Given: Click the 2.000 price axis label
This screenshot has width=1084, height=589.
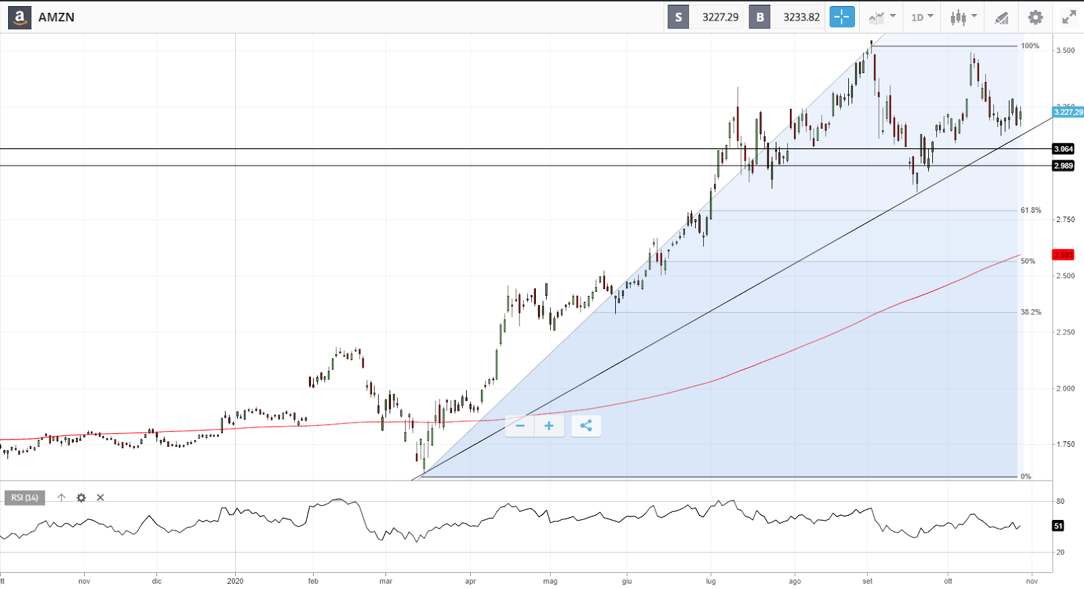Looking at the screenshot, I should coord(1065,389).
